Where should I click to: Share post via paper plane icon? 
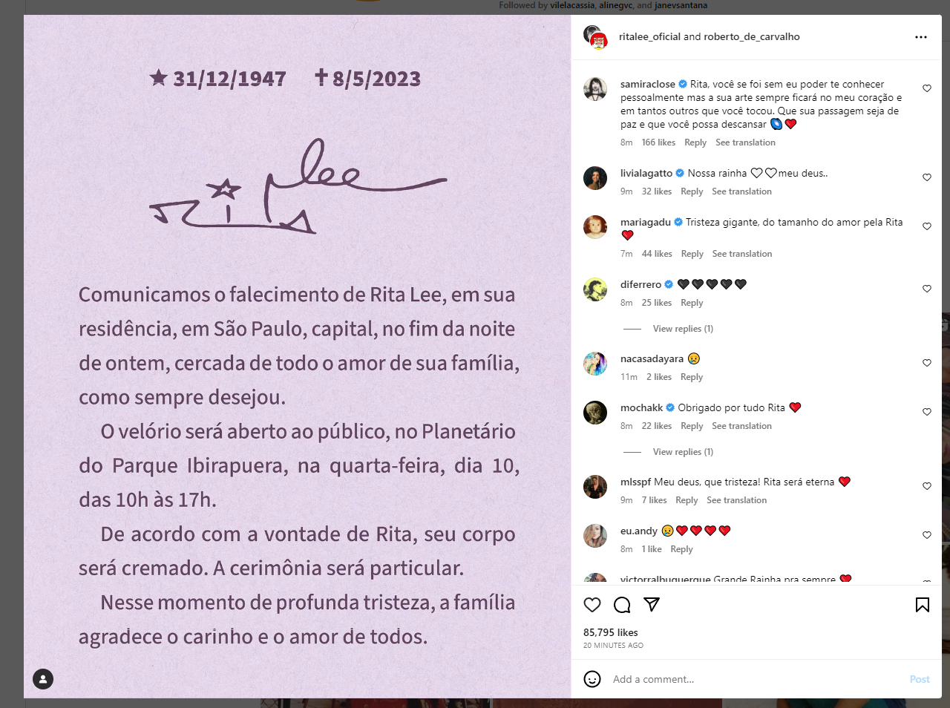[x=652, y=605]
